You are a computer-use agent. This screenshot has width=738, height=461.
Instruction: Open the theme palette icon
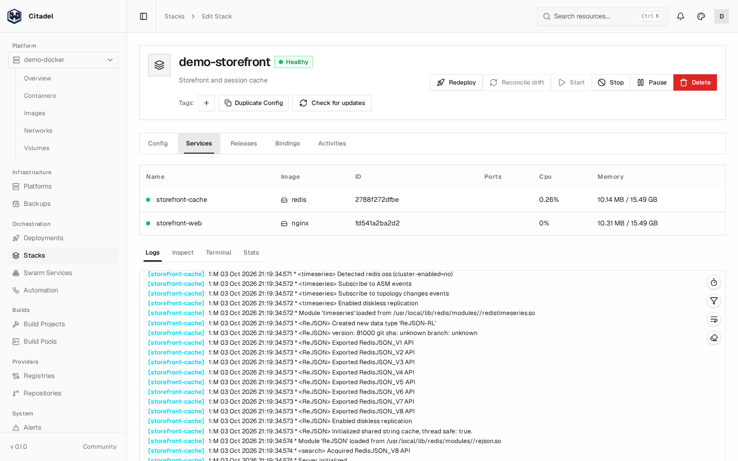tap(701, 16)
